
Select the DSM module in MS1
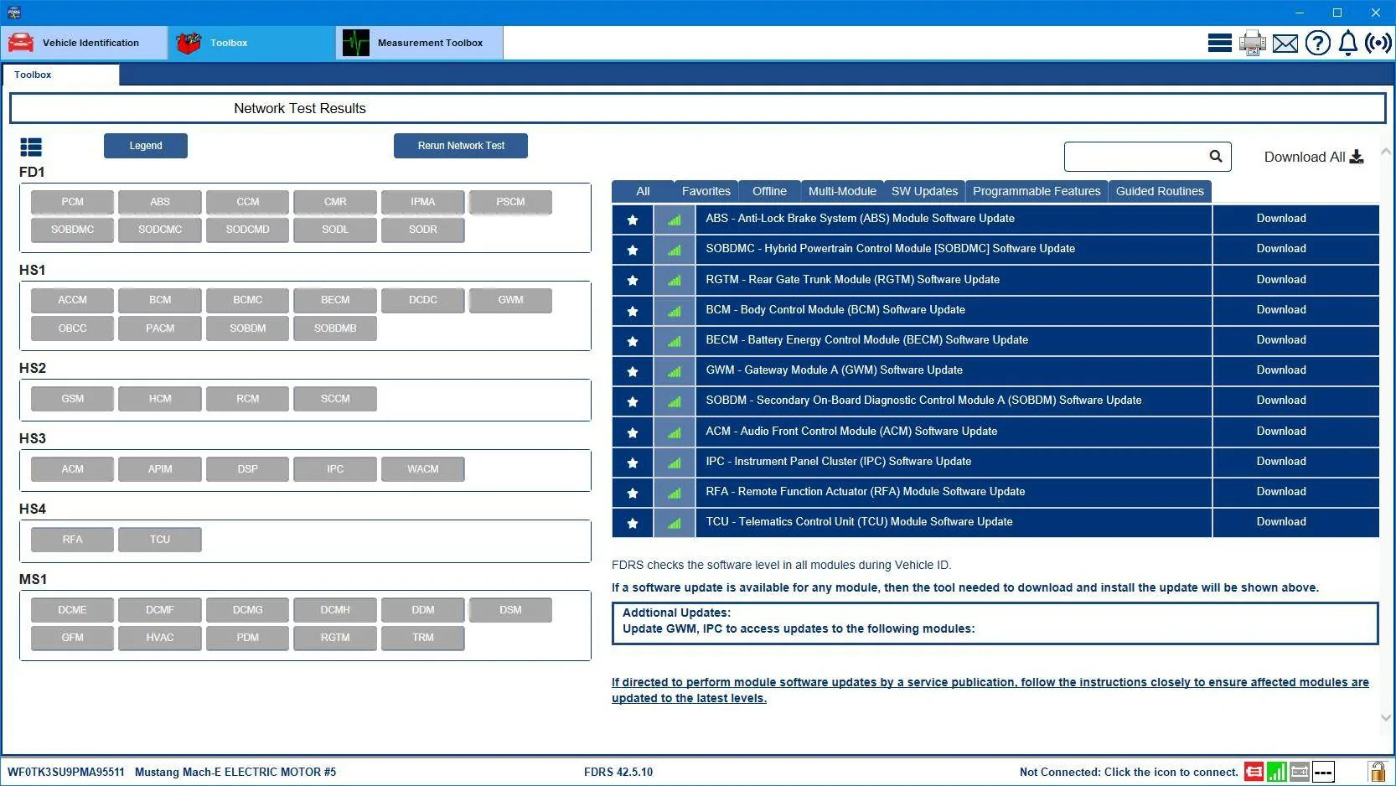pos(510,610)
